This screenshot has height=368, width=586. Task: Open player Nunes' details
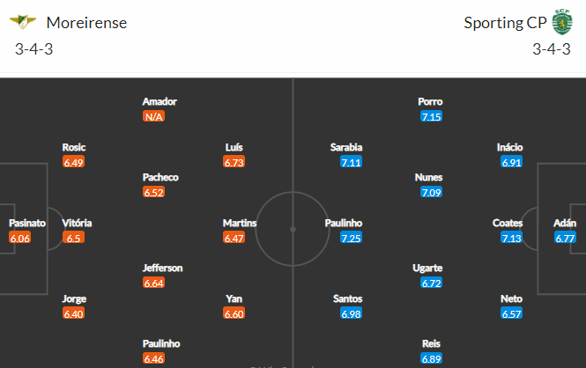click(x=428, y=177)
